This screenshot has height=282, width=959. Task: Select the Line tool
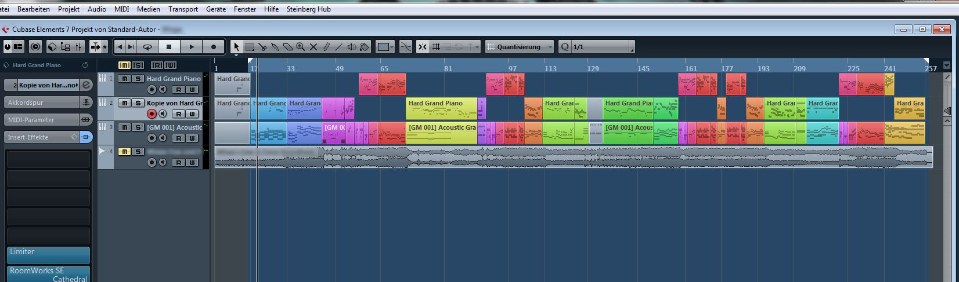[339, 47]
